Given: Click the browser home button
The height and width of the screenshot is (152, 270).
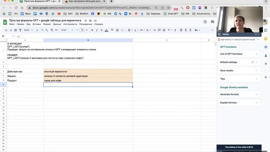Looking at the screenshot, I should tap(22, 8).
